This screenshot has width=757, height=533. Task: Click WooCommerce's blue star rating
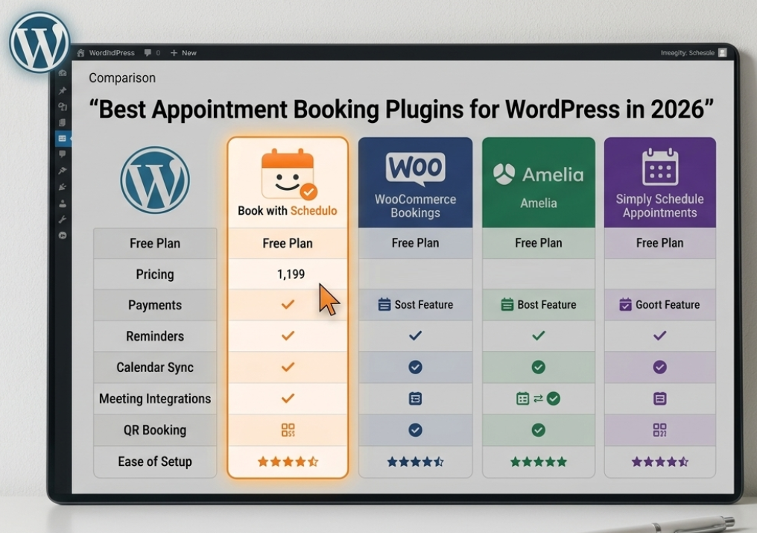tap(415, 462)
